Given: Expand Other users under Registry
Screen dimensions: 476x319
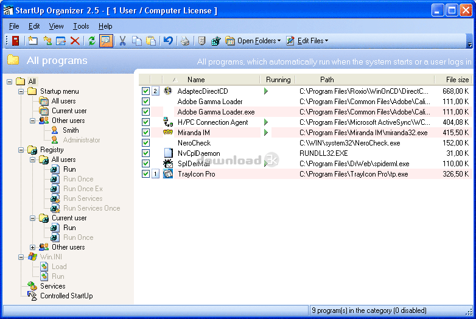Looking at the screenshot, I should click(32, 247).
